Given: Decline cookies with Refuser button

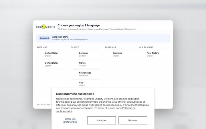Looking at the screenshot, I should 133,120.
